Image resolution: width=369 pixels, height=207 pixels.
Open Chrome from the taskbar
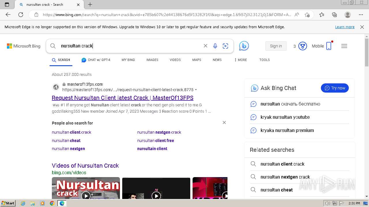click(x=52, y=203)
